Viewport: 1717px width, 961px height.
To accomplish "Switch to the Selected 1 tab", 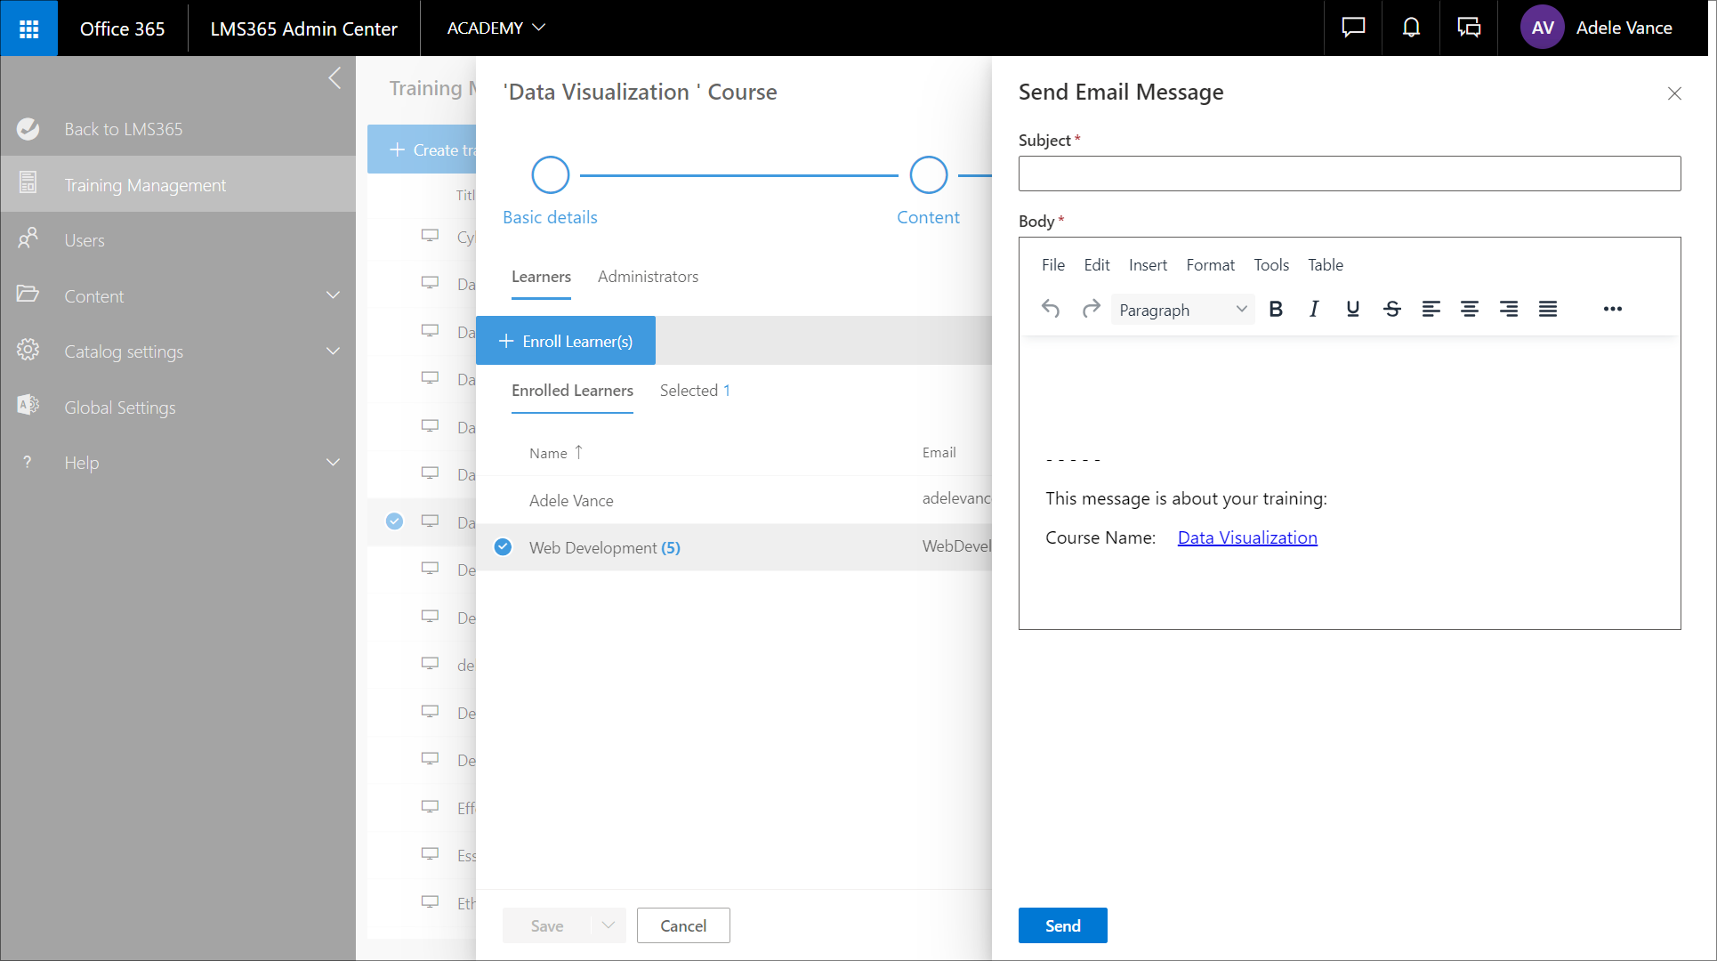I will pos(695,391).
